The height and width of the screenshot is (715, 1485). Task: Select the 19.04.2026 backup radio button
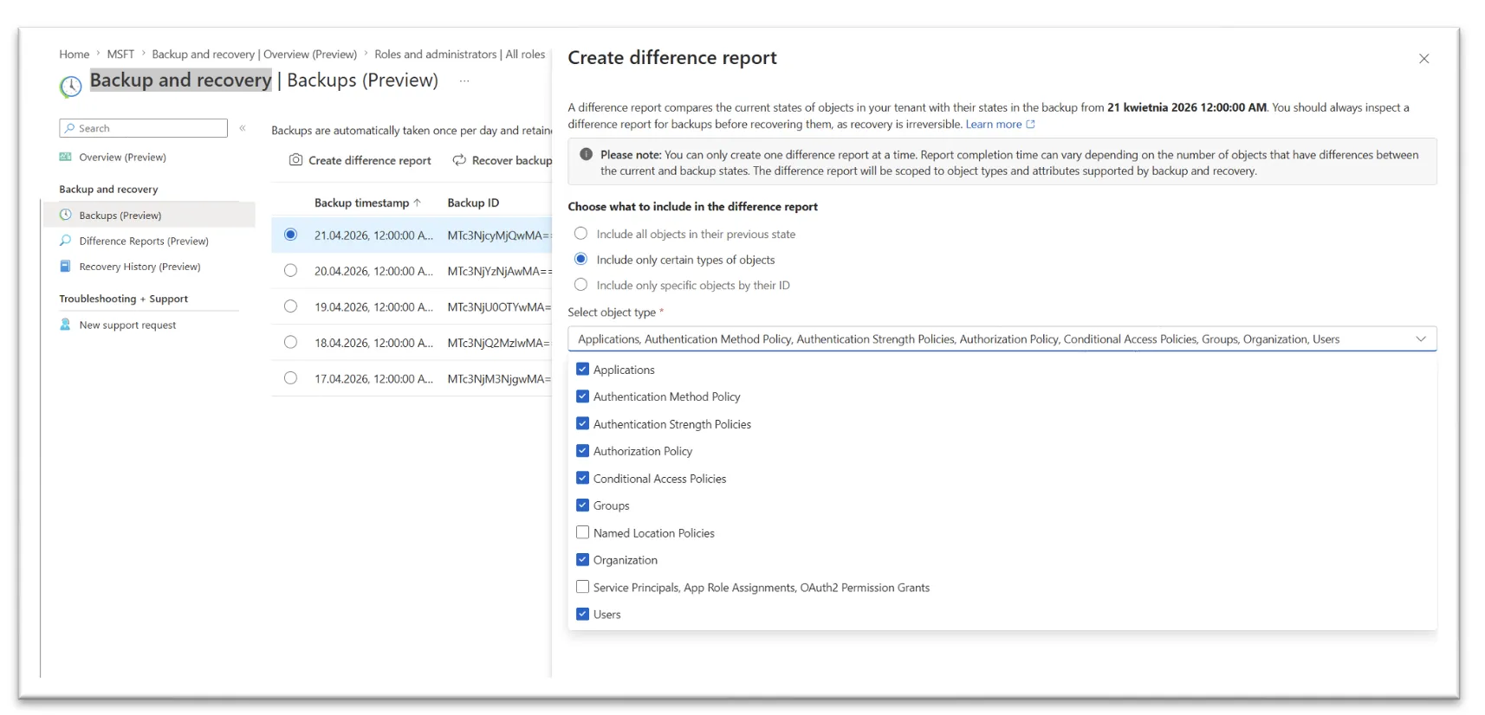(x=290, y=306)
